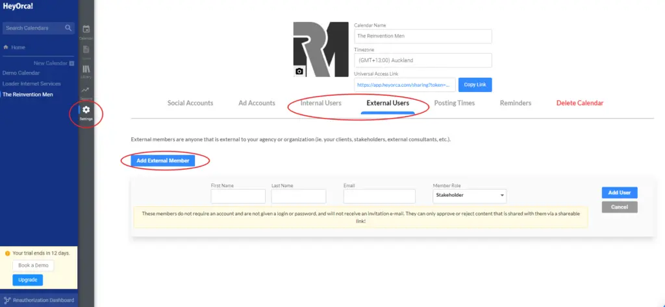Click the New Calendar plus icon
The height and width of the screenshot is (307, 665).
71,63
